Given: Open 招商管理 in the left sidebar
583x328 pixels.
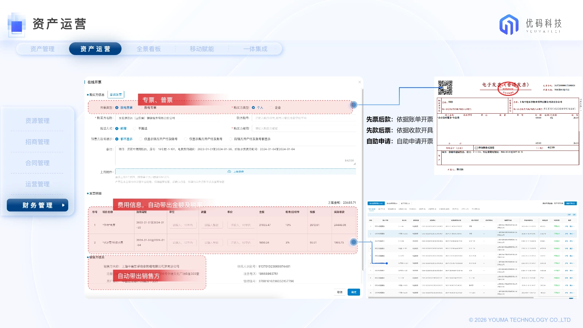Looking at the screenshot, I should coord(38,142).
